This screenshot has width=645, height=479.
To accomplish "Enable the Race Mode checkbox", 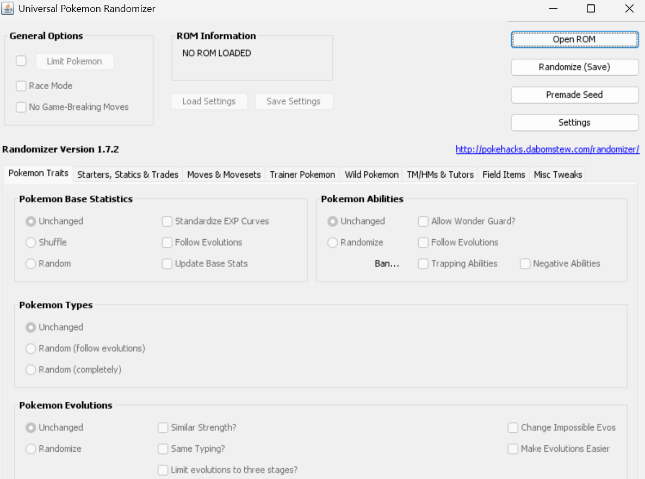I will (x=21, y=86).
